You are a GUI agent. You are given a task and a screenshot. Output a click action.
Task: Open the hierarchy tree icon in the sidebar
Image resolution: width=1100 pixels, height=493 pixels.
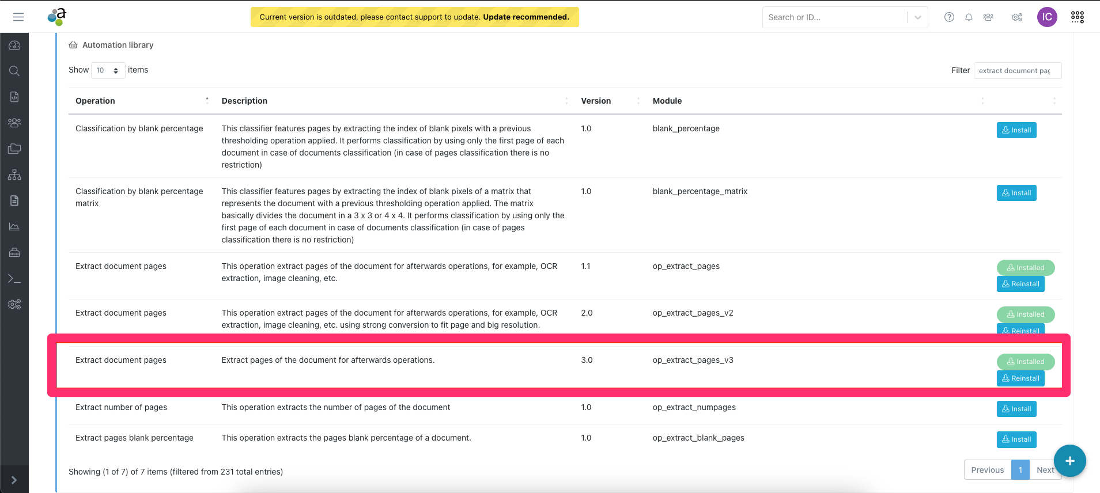pyautogui.click(x=14, y=175)
